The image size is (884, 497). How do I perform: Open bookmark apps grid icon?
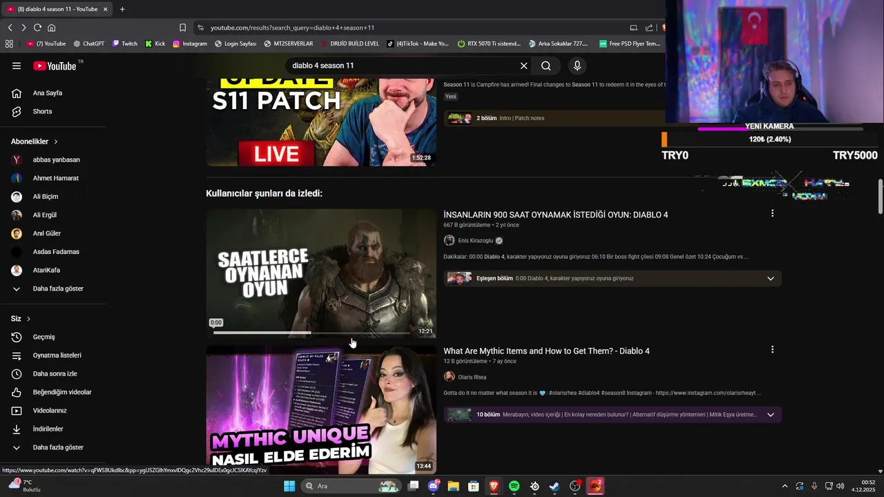coord(9,43)
